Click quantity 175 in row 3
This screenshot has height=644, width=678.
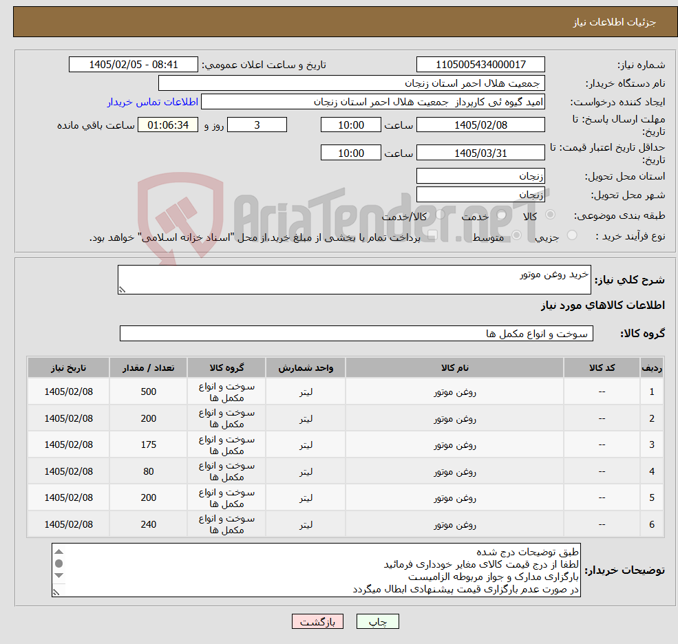point(148,444)
